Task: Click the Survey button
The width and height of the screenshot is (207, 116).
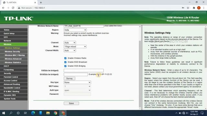Action: click(x=70, y=79)
